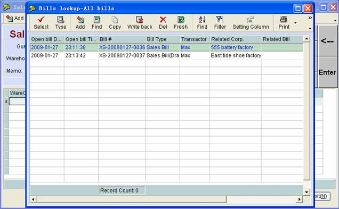Viewport: 339px width, 209px height.
Task: Select bill XS-20090127-0037
Action: (x=122, y=55)
